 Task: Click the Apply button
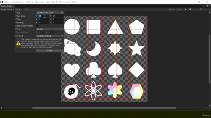[x=179, y=10]
